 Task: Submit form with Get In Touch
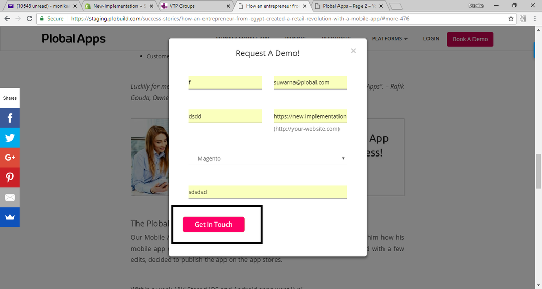pos(213,225)
